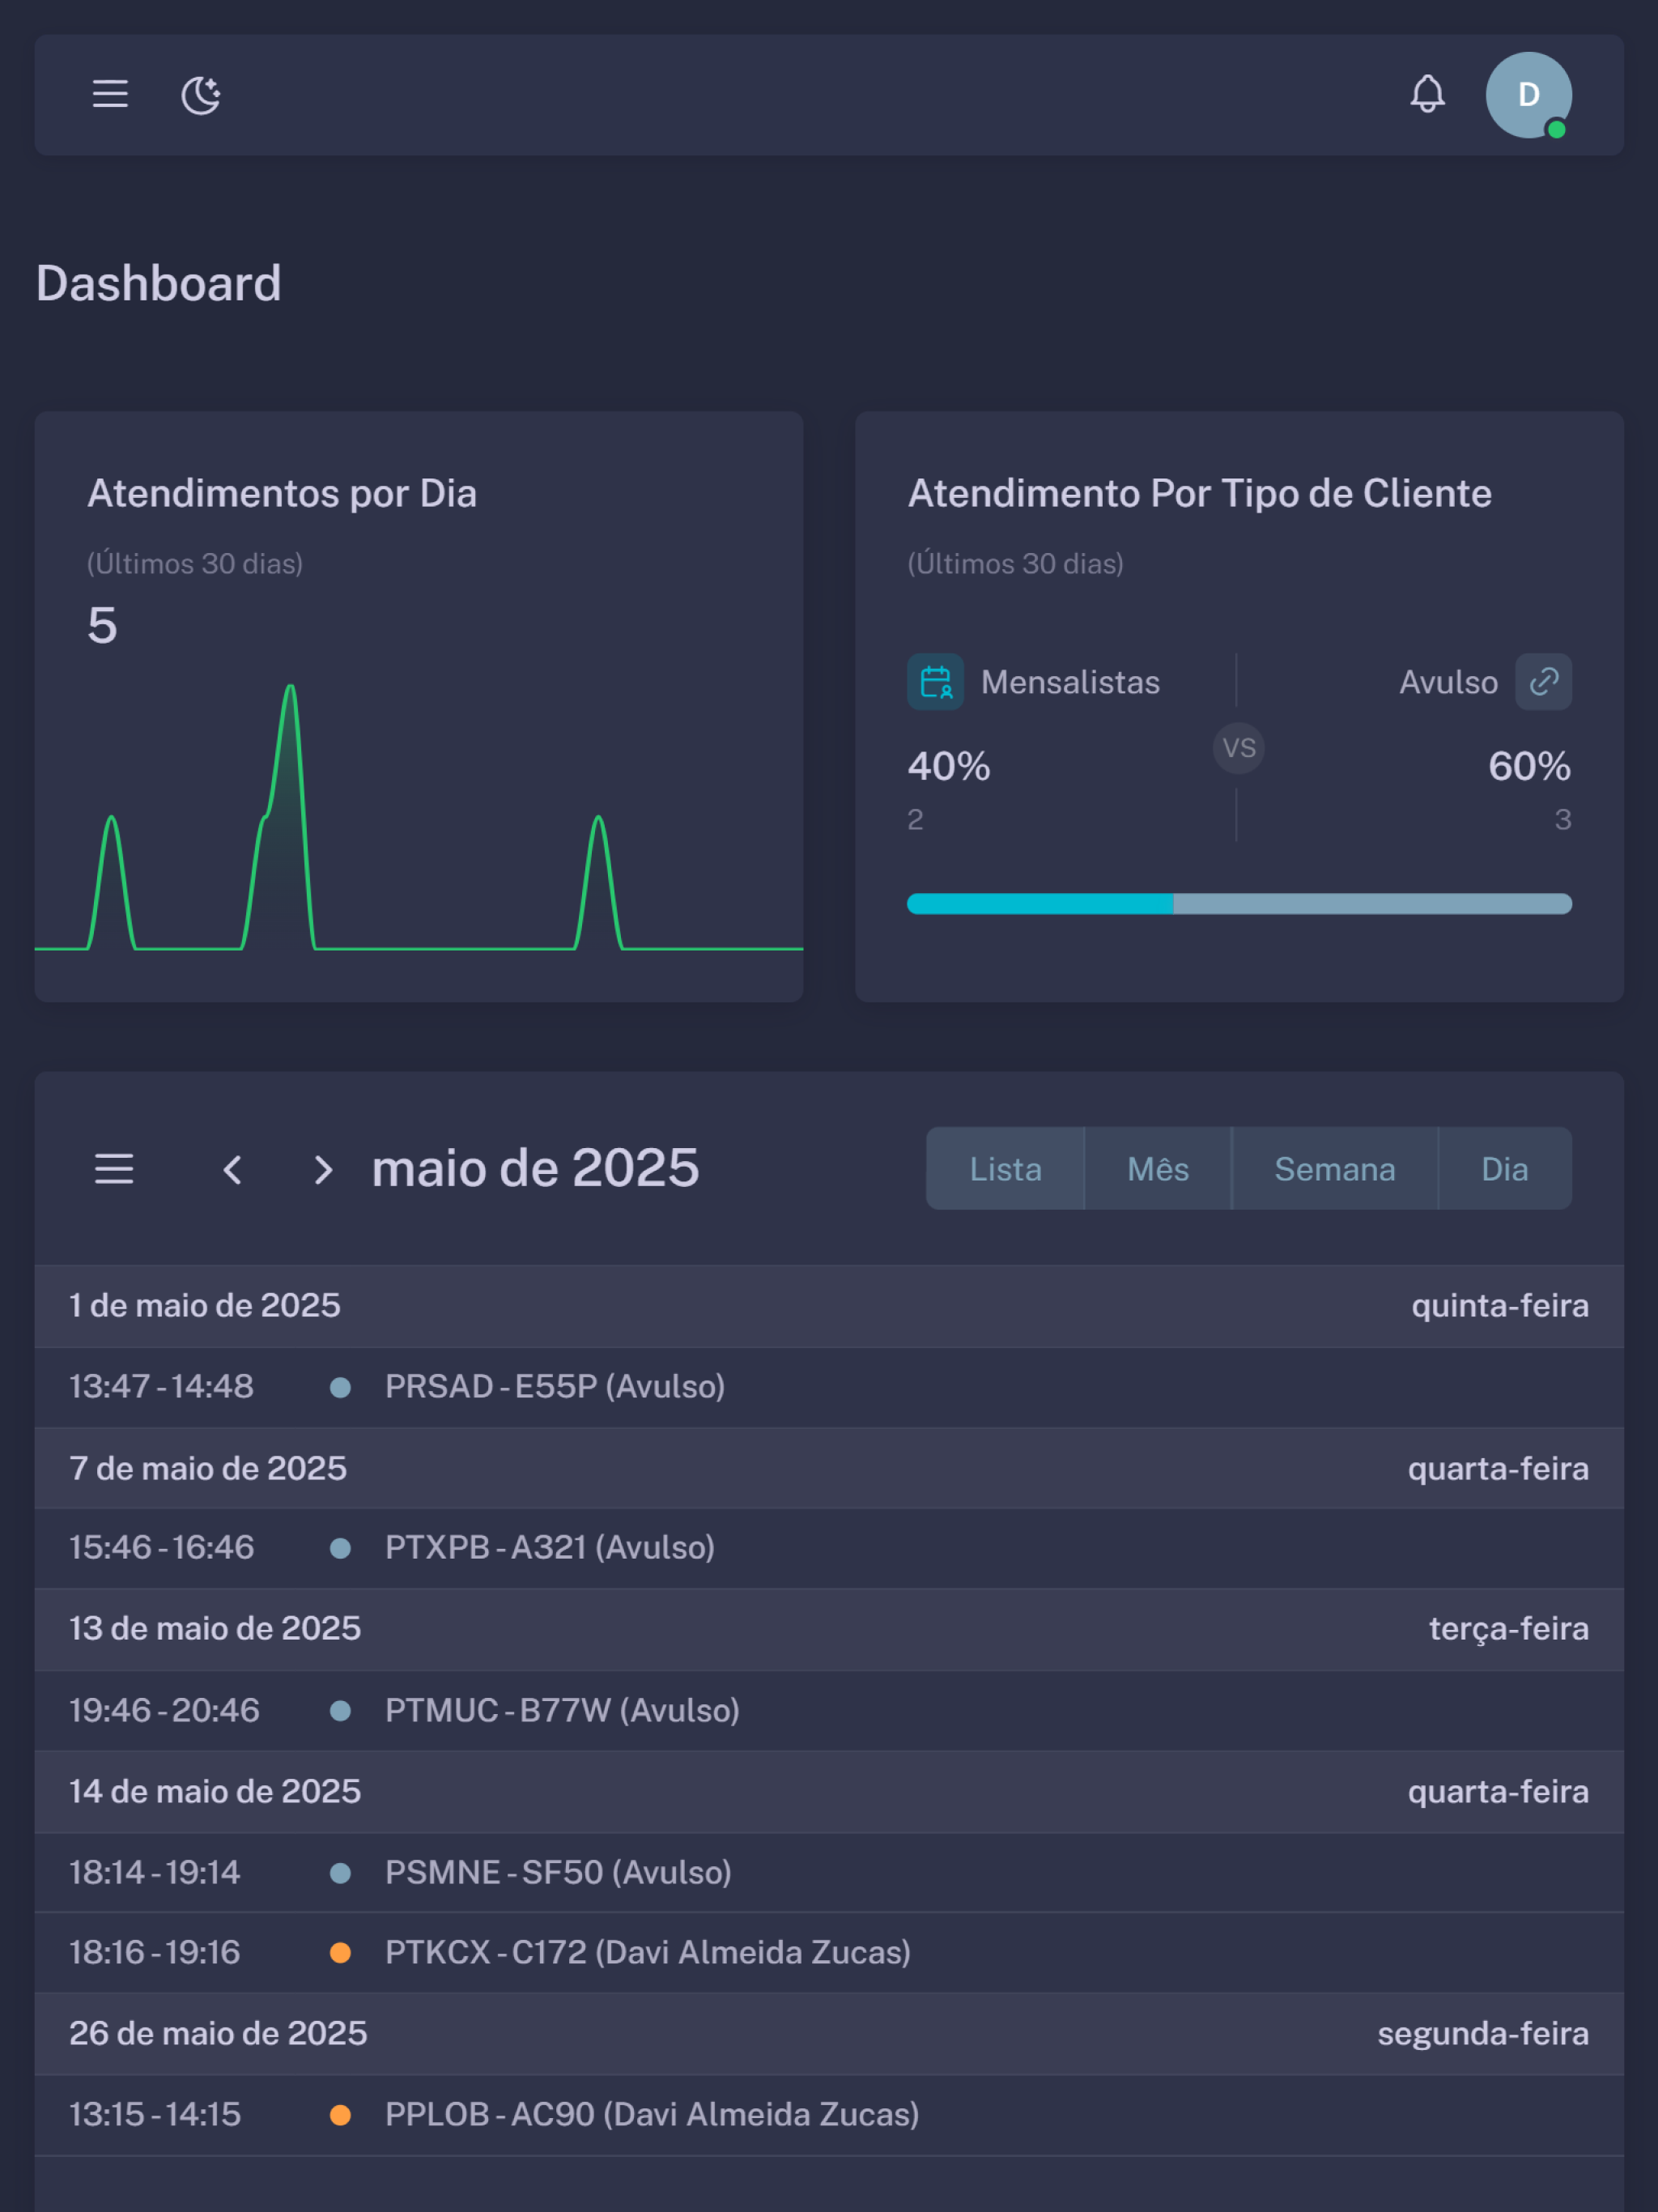Click the terça-feira weekday label
This screenshot has height=2212, width=1658.
point(1509,1629)
